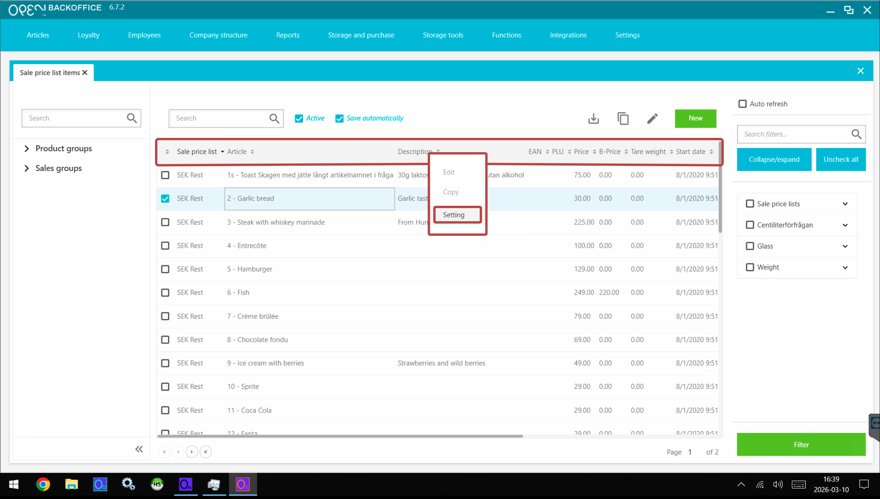Screen dimensions: 880x499
Task: Open Chrome from the taskbar
Action: click(43, 484)
